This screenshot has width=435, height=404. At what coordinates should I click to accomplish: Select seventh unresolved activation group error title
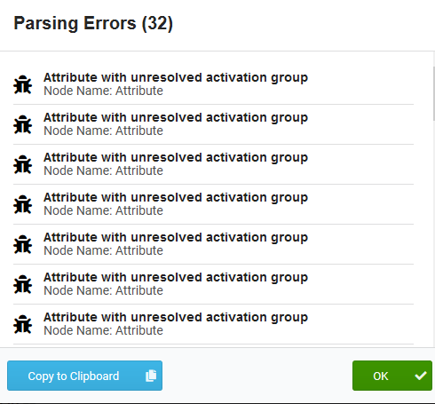point(176,318)
